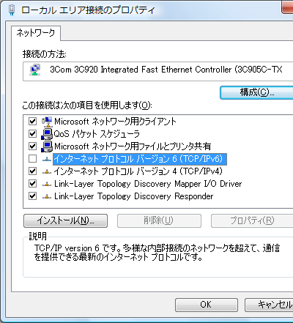293x323 pixels.
Task: Select the インターネット プロトコル バージョン 4 list item
Action: 138,171
